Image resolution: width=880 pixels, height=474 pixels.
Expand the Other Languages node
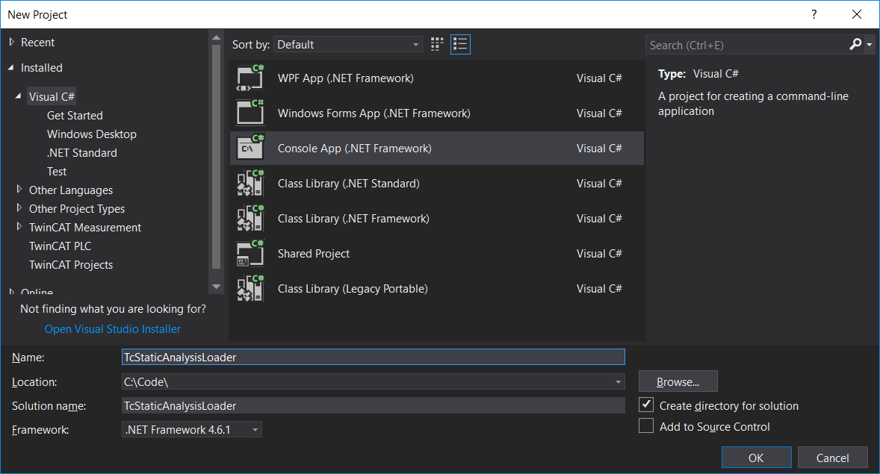point(19,190)
